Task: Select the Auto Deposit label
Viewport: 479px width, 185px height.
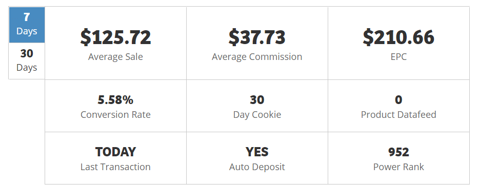Action: click(257, 167)
